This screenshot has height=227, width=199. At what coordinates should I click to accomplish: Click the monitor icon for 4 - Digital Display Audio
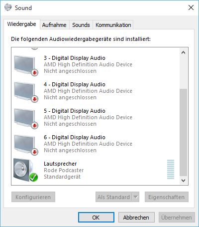26,92
